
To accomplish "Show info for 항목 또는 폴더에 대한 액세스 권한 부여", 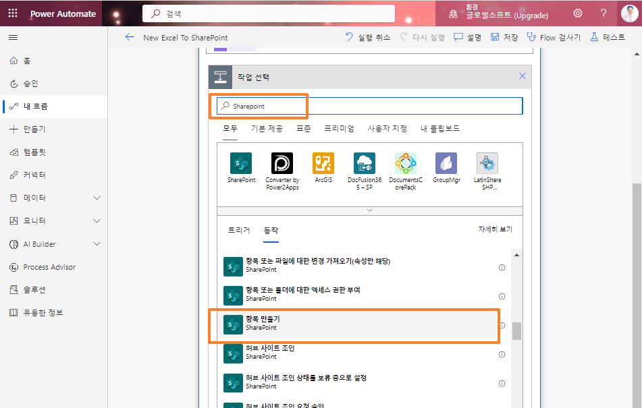I will coord(502,297).
